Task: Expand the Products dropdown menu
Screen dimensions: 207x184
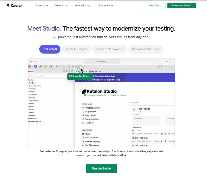Action: pos(42,5)
